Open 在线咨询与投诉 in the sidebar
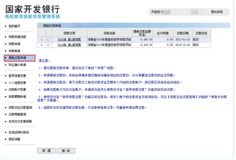This screenshot has height=160, width=236. coord(19,132)
